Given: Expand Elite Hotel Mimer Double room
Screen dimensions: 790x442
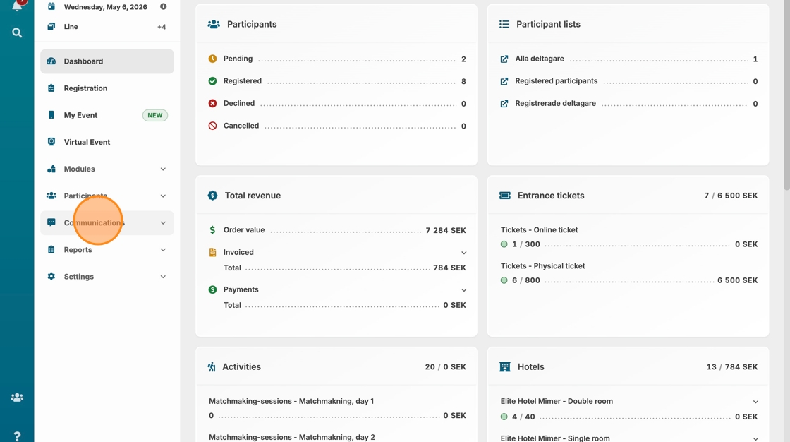Looking at the screenshot, I should (755, 402).
